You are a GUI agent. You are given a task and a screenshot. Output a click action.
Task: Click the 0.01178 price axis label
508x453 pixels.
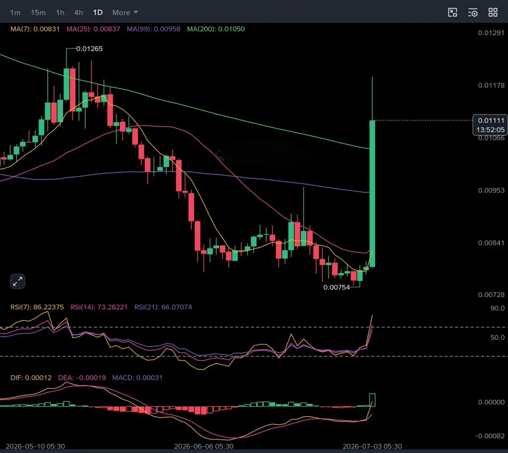click(x=491, y=85)
